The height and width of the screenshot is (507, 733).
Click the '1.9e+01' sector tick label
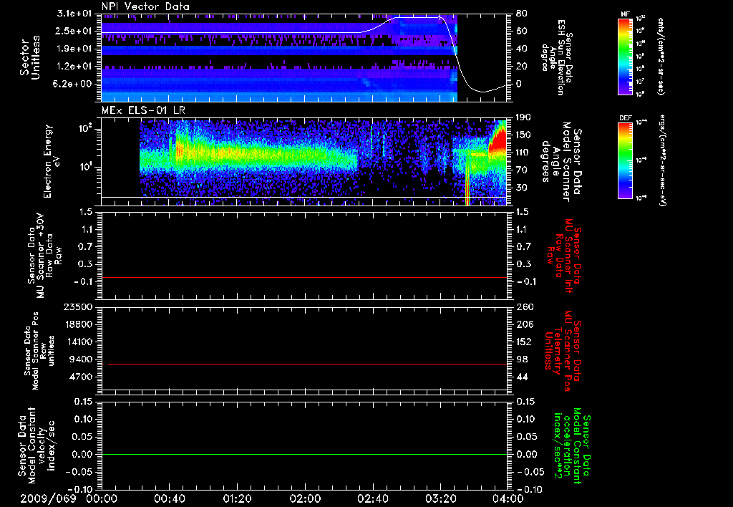coord(74,49)
